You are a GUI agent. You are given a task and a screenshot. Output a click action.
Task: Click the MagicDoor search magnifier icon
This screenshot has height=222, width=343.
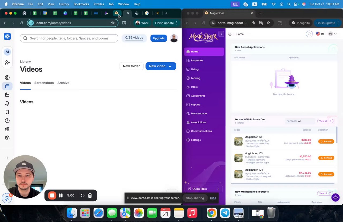(309, 34)
